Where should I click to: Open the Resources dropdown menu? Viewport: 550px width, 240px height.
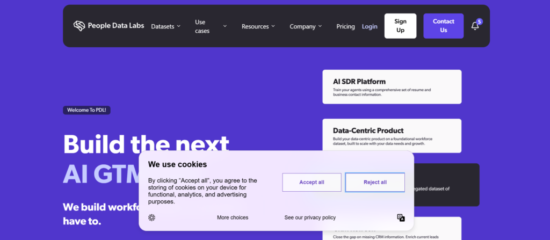[258, 26]
